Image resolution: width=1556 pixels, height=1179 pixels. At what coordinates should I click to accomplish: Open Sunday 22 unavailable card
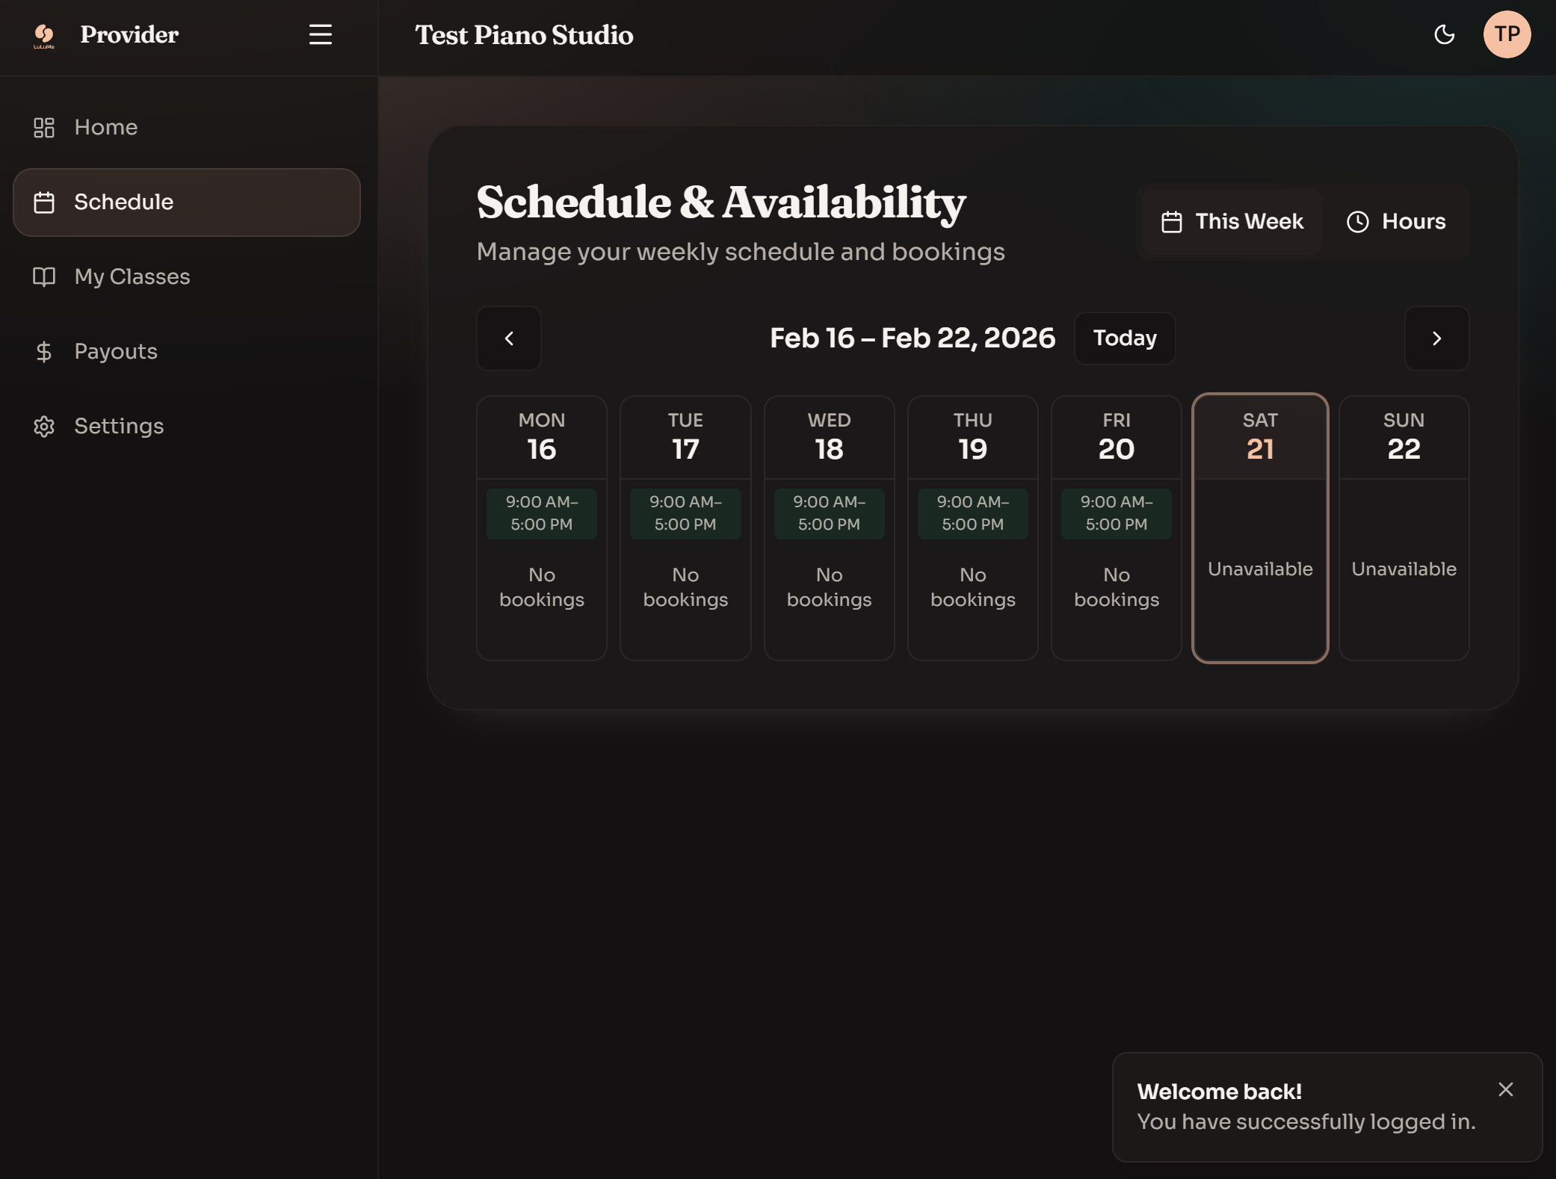pos(1404,527)
